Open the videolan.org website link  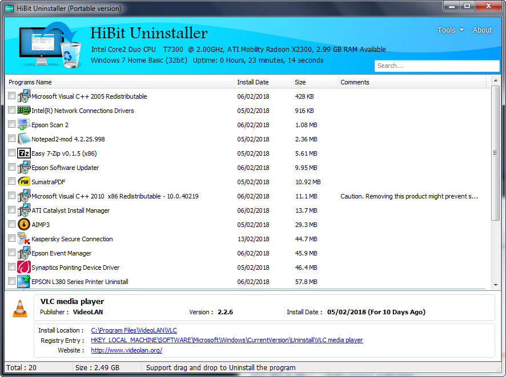pos(127,350)
